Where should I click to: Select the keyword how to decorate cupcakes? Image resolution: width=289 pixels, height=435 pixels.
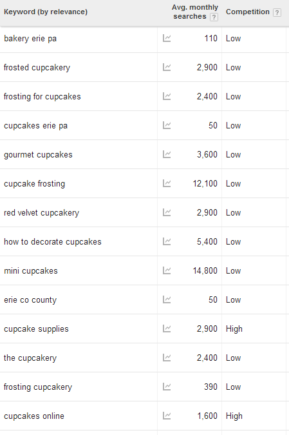(x=53, y=241)
